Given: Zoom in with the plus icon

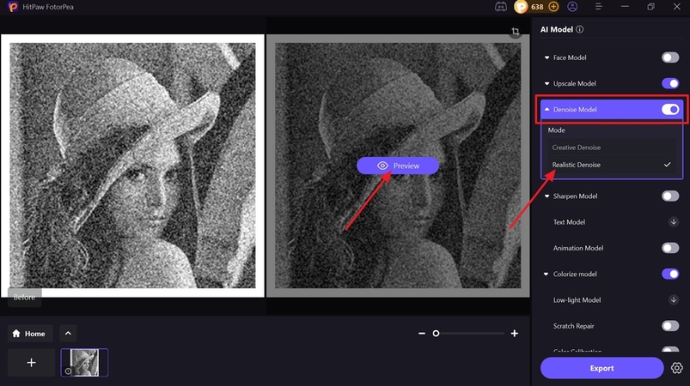Looking at the screenshot, I should [x=515, y=334].
